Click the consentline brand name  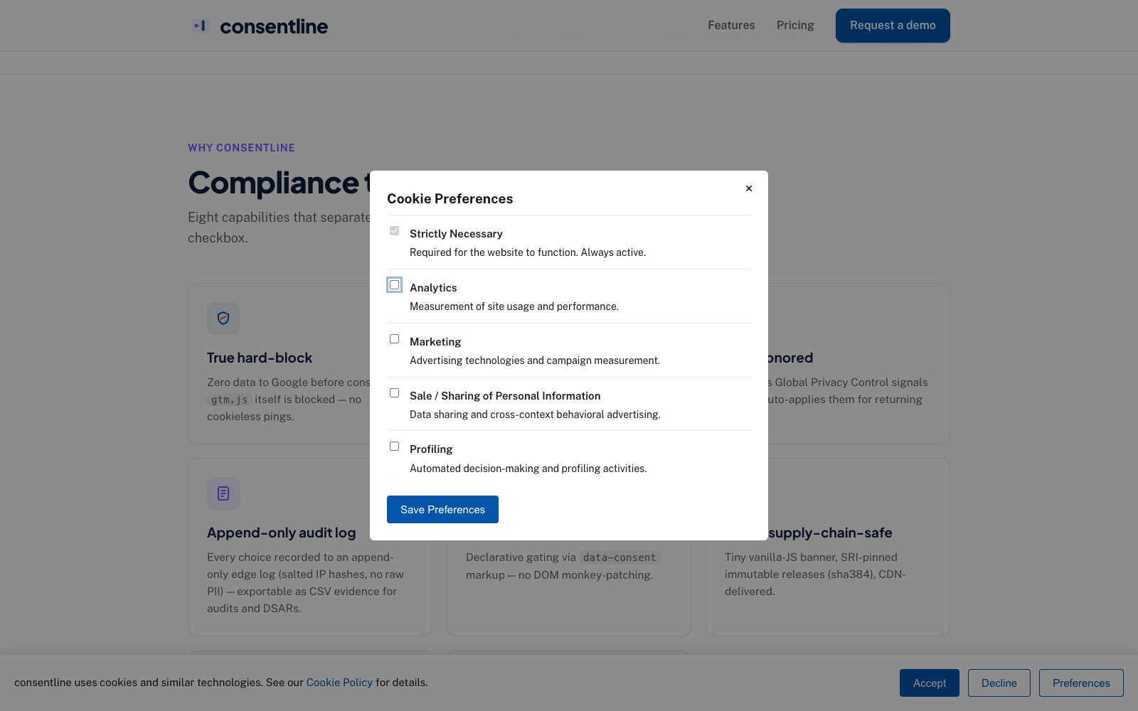[x=274, y=26]
